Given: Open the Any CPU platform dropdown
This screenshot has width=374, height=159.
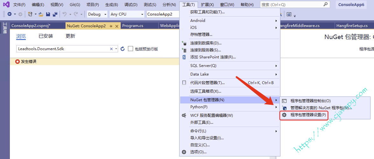Looking at the screenshot, I should (127, 14).
